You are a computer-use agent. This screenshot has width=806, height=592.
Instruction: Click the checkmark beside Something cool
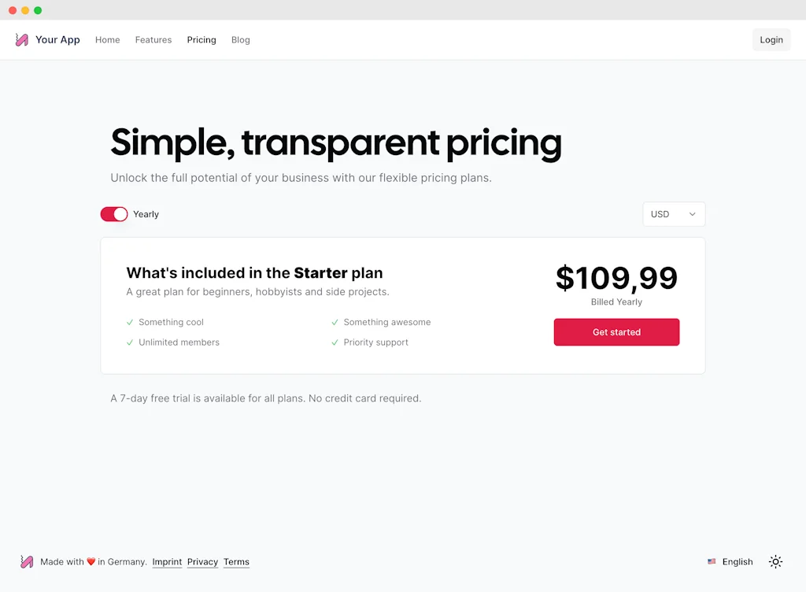[131, 322]
